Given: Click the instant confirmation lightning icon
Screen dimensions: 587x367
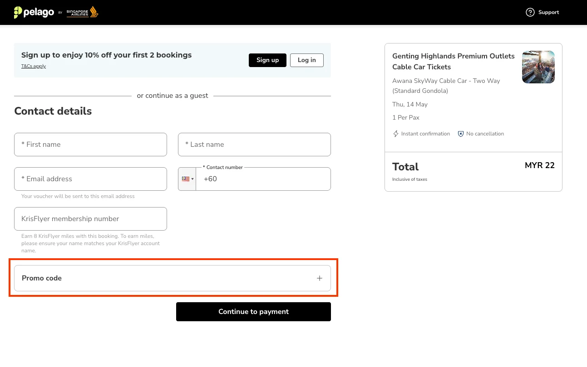Looking at the screenshot, I should click(396, 134).
